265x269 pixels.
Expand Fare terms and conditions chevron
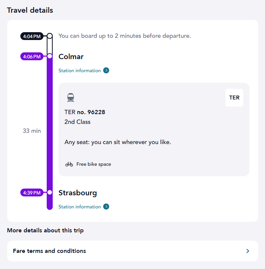pos(247,251)
